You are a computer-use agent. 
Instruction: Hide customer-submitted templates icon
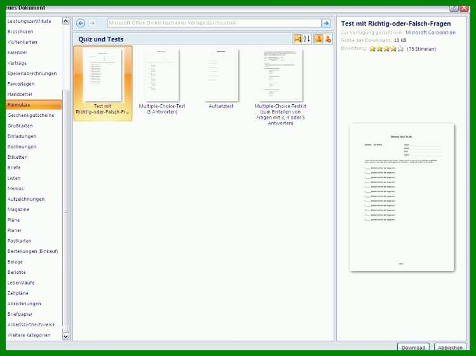[328, 39]
